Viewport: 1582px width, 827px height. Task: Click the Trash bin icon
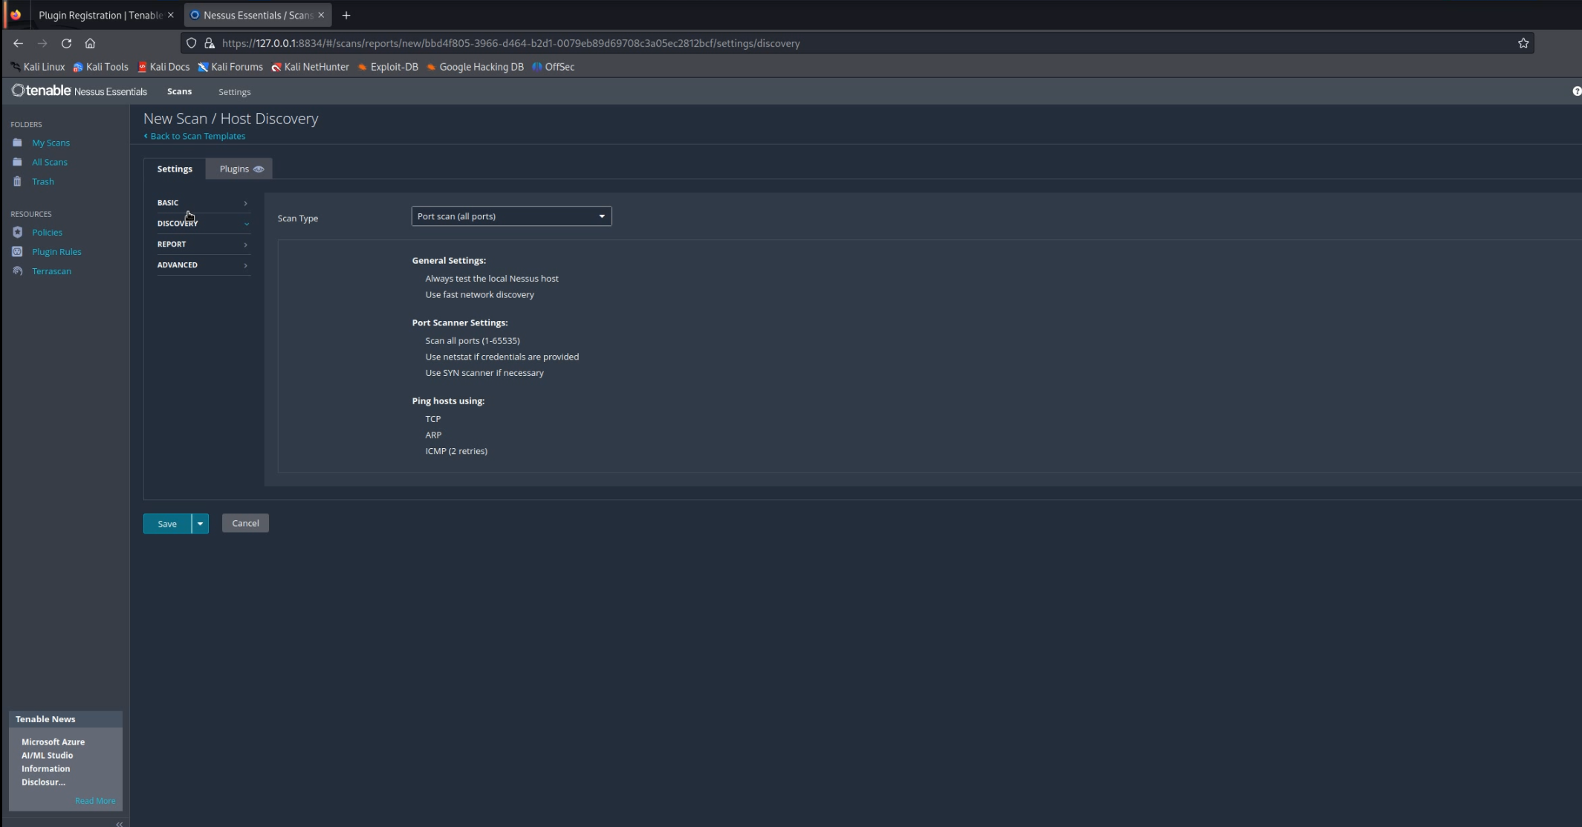pos(17,181)
